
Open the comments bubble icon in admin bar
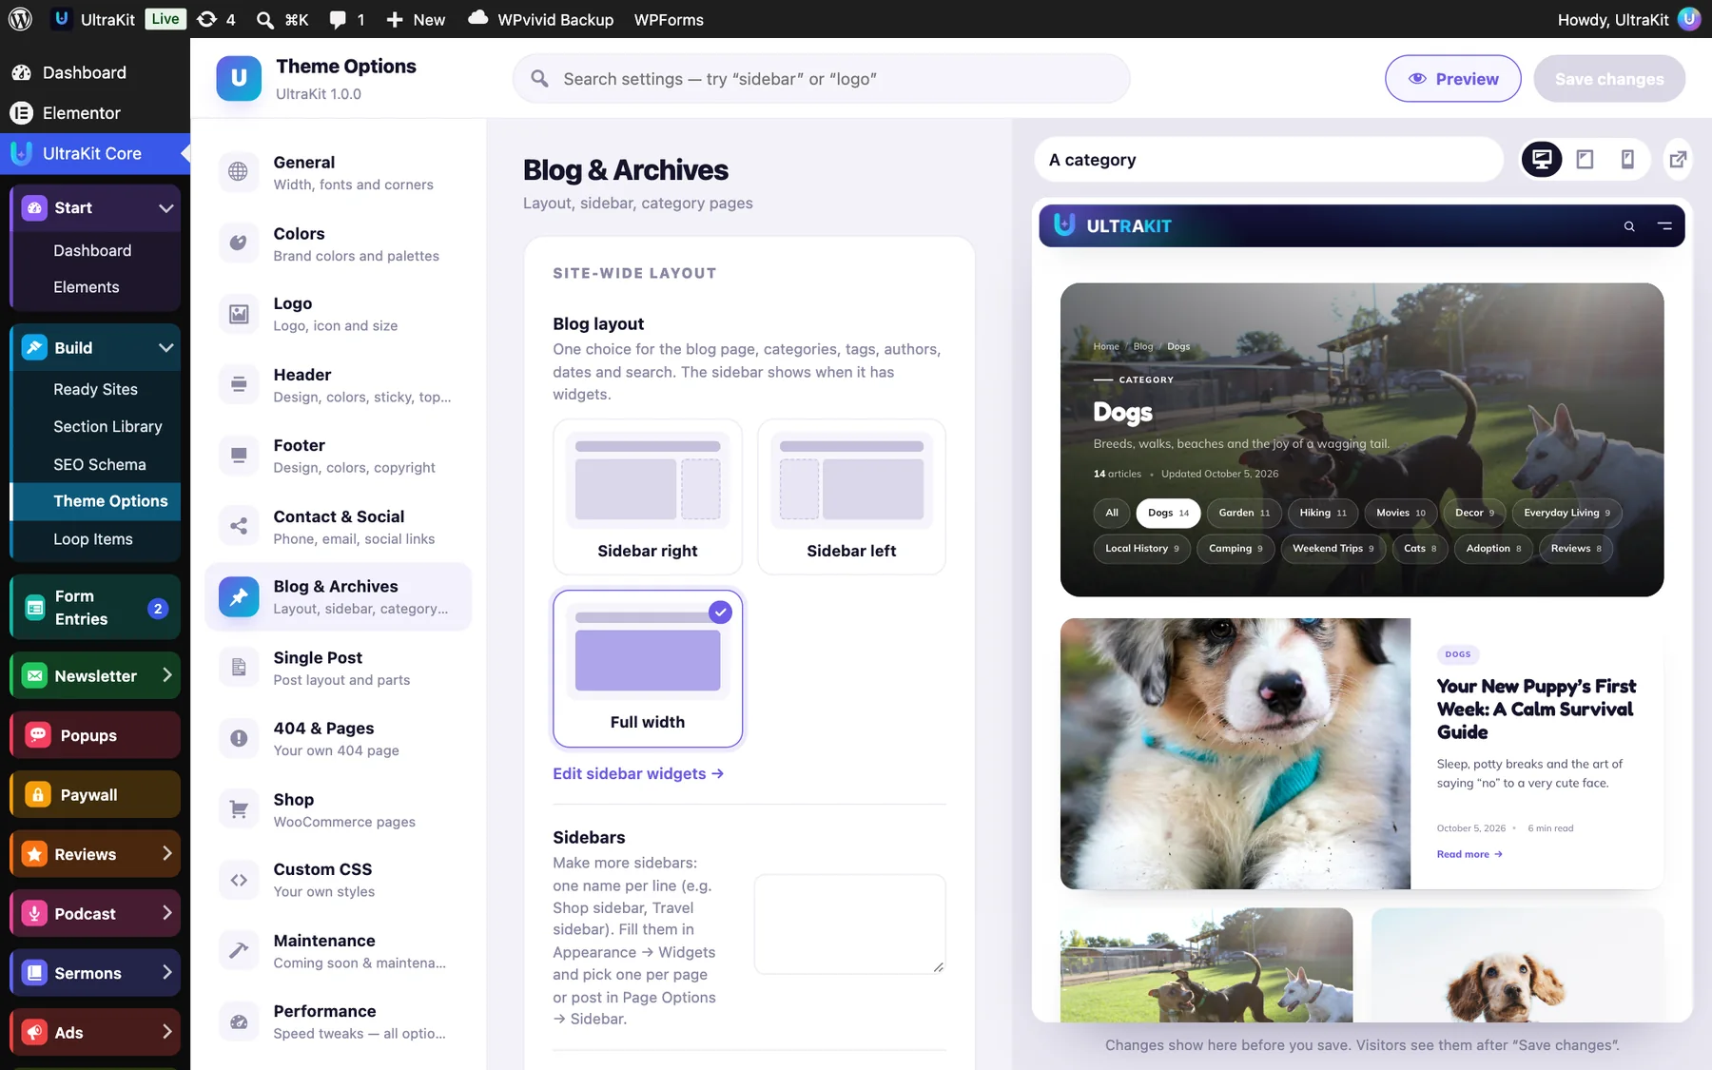[346, 19]
